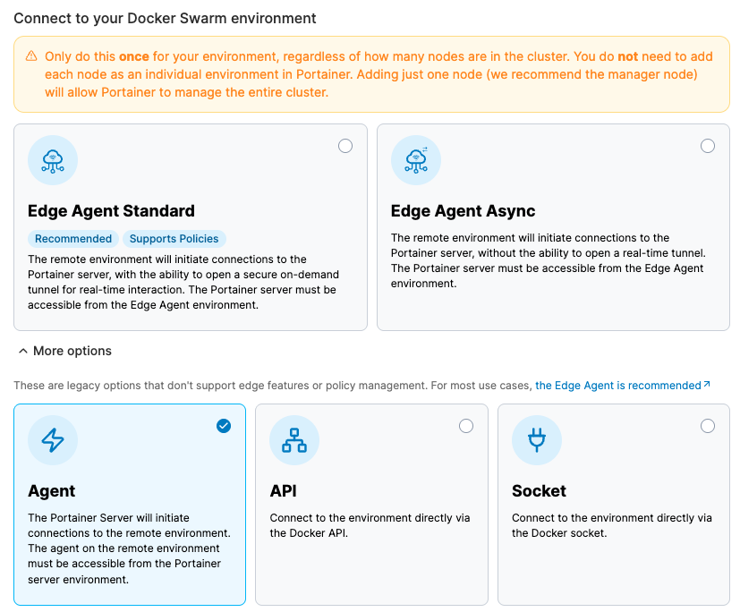Click the API option title
The width and height of the screenshot is (740, 612).
click(283, 491)
